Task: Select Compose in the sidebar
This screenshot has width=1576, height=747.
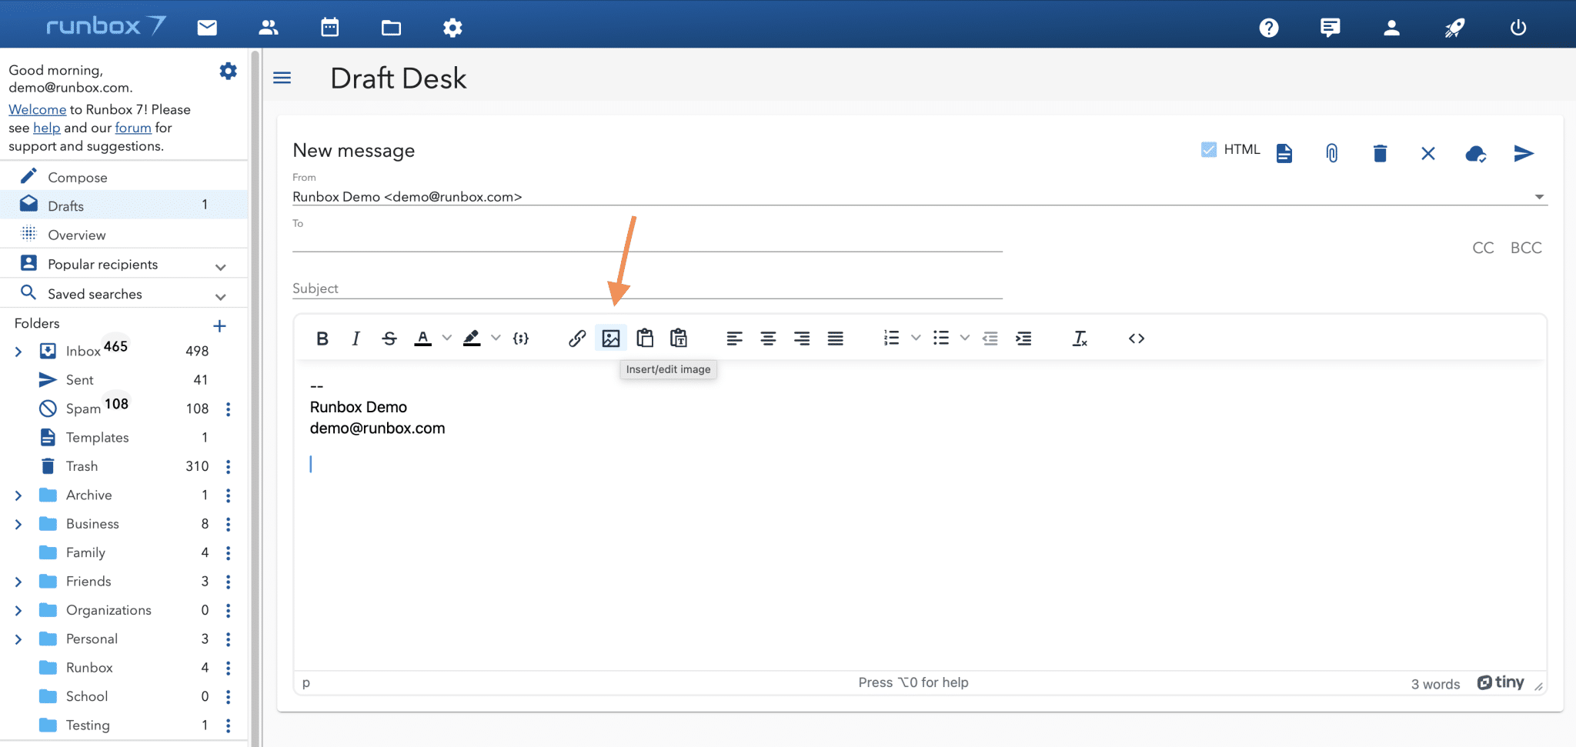Action: [x=77, y=177]
